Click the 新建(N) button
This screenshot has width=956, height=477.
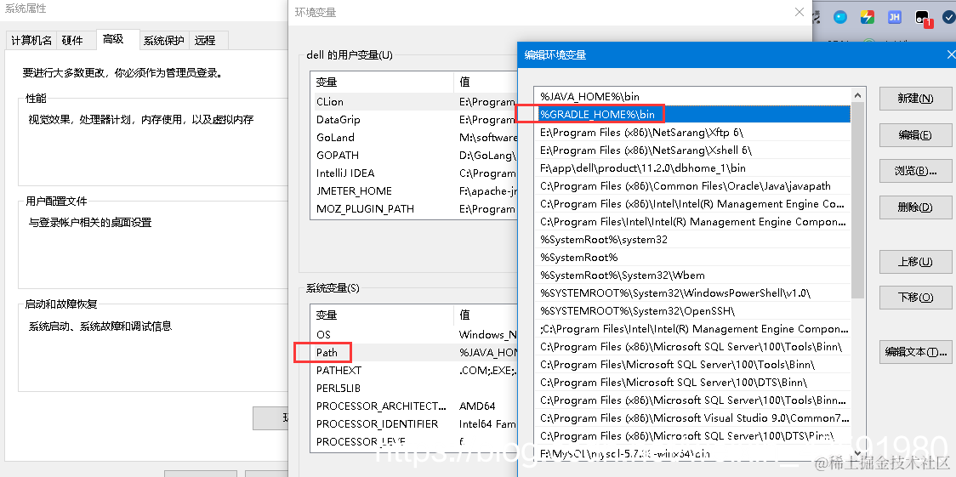(915, 99)
